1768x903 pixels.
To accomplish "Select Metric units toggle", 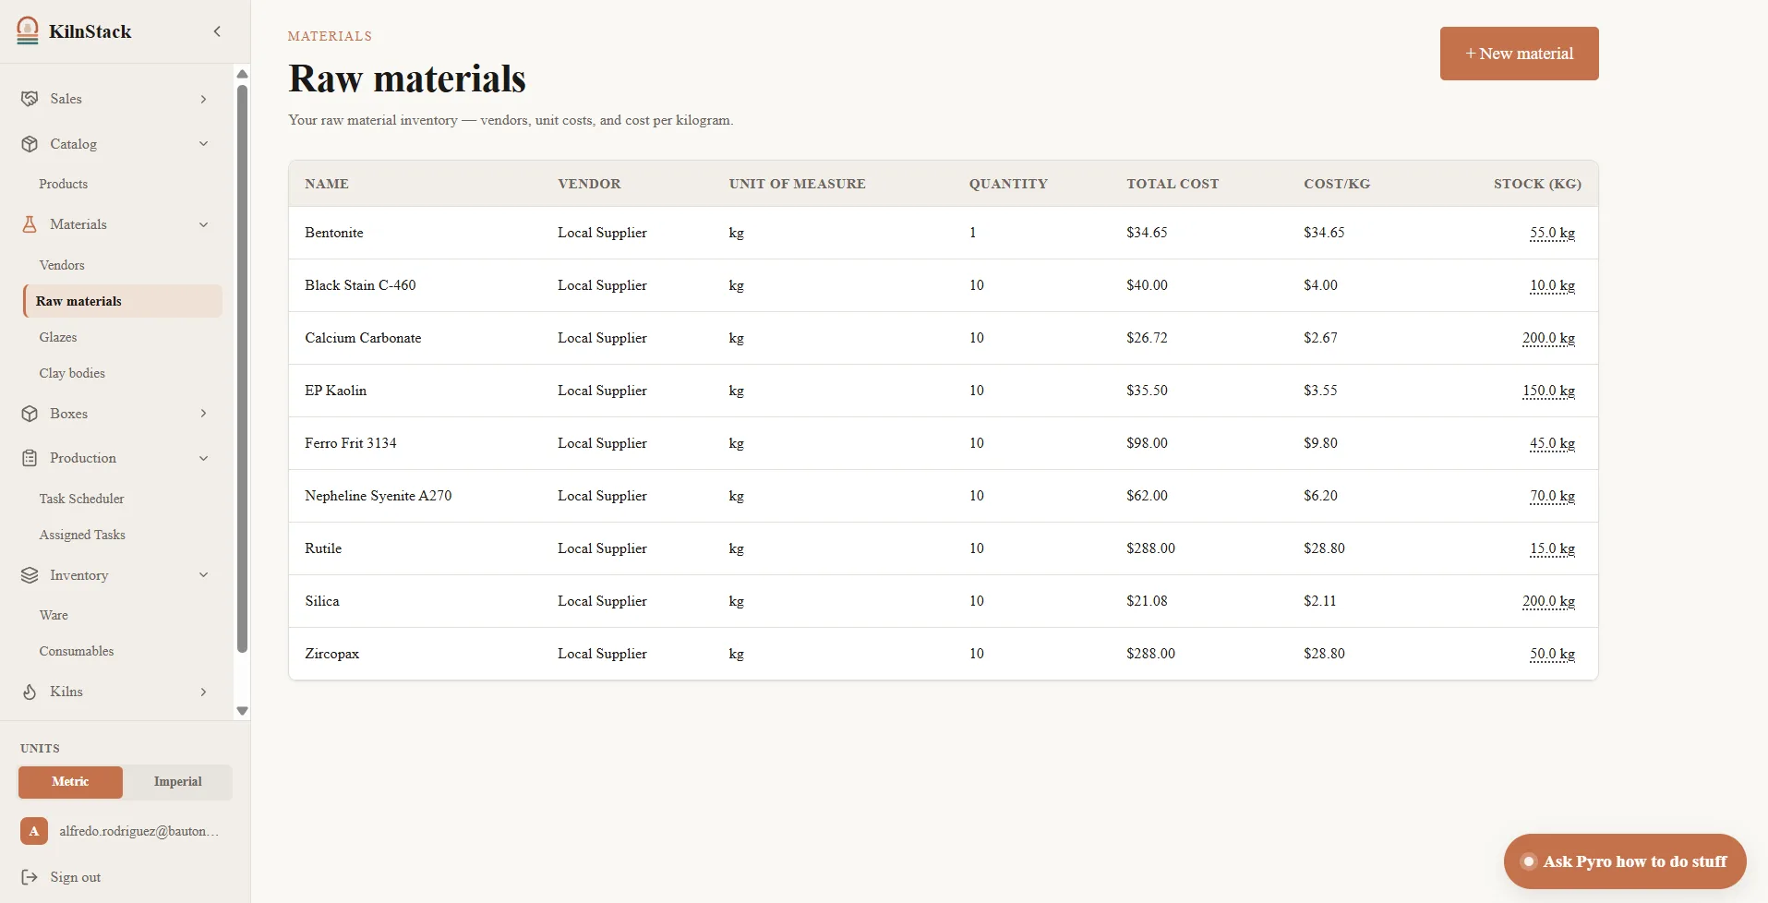I will pos(70,782).
